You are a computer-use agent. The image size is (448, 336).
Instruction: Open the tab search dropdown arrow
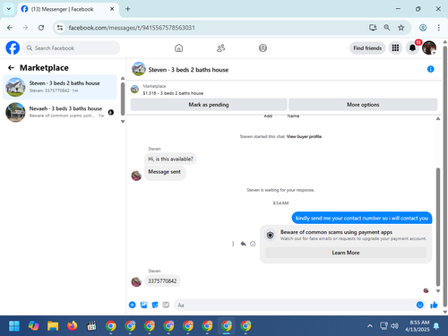point(9,9)
